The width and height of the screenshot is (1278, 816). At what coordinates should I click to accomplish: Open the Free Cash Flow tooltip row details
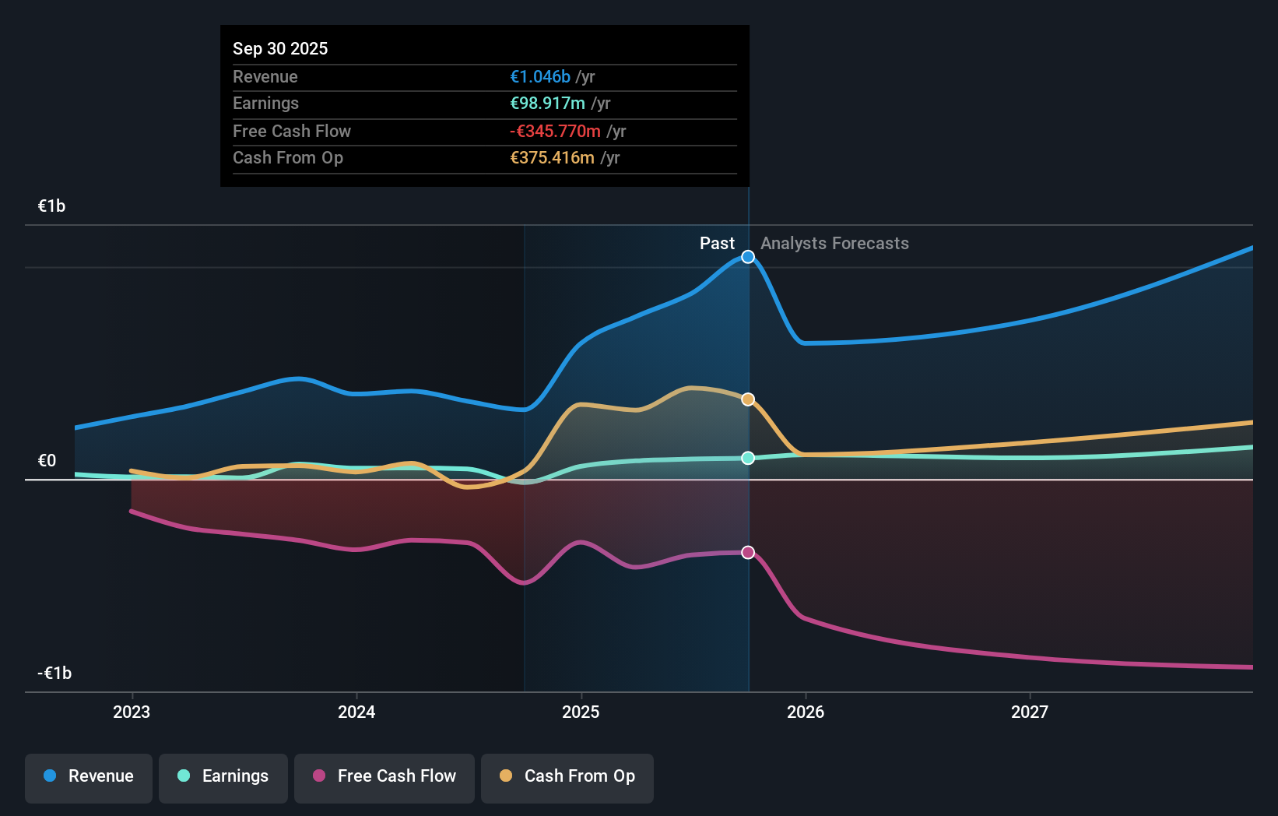click(292, 131)
